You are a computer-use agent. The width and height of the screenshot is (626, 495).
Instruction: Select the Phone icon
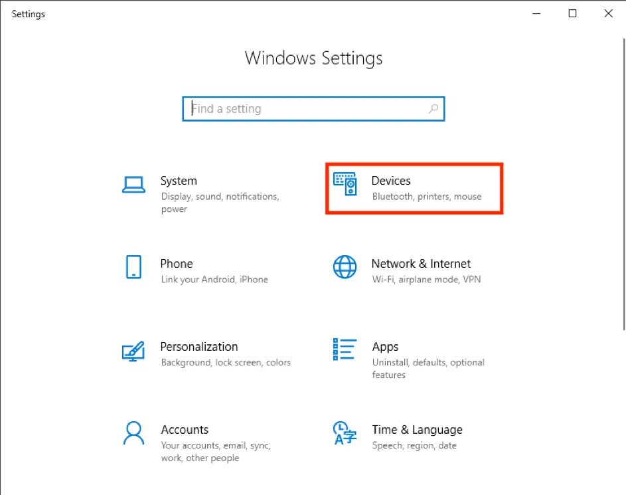pyautogui.click(x=133, y=267)
